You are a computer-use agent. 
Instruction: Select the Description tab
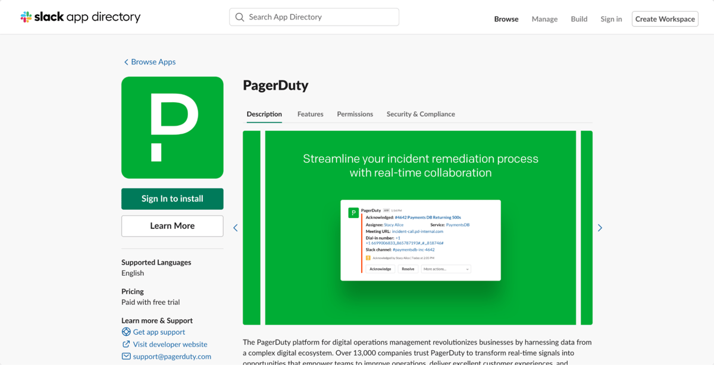pyautogui.click(x=264, y=114)
